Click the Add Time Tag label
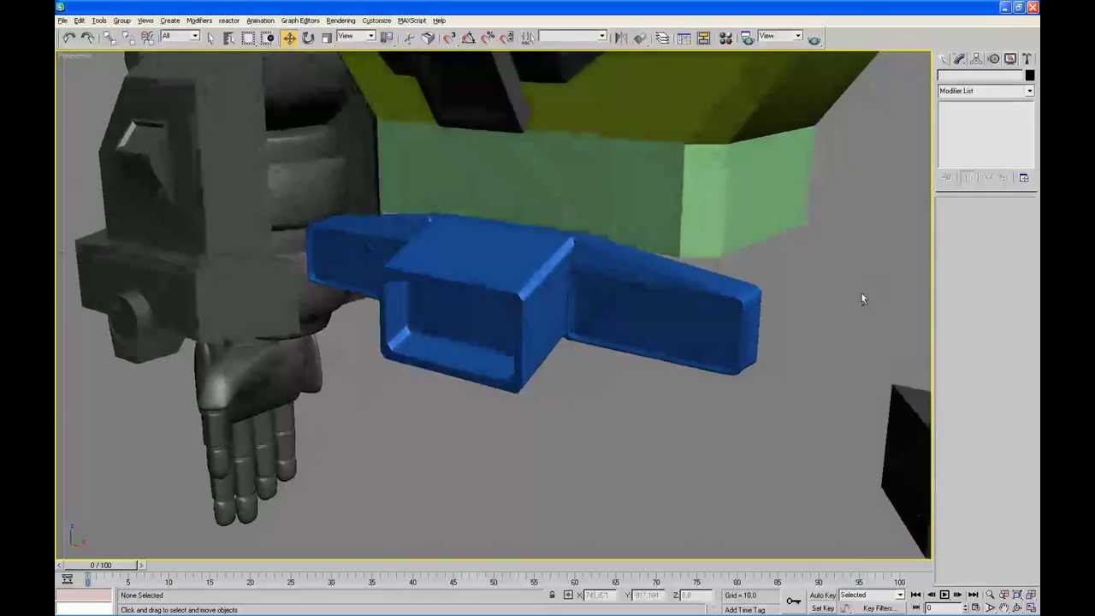This screenshot has height=616, width=1095. pyautogui.click(x=745, y=610)
